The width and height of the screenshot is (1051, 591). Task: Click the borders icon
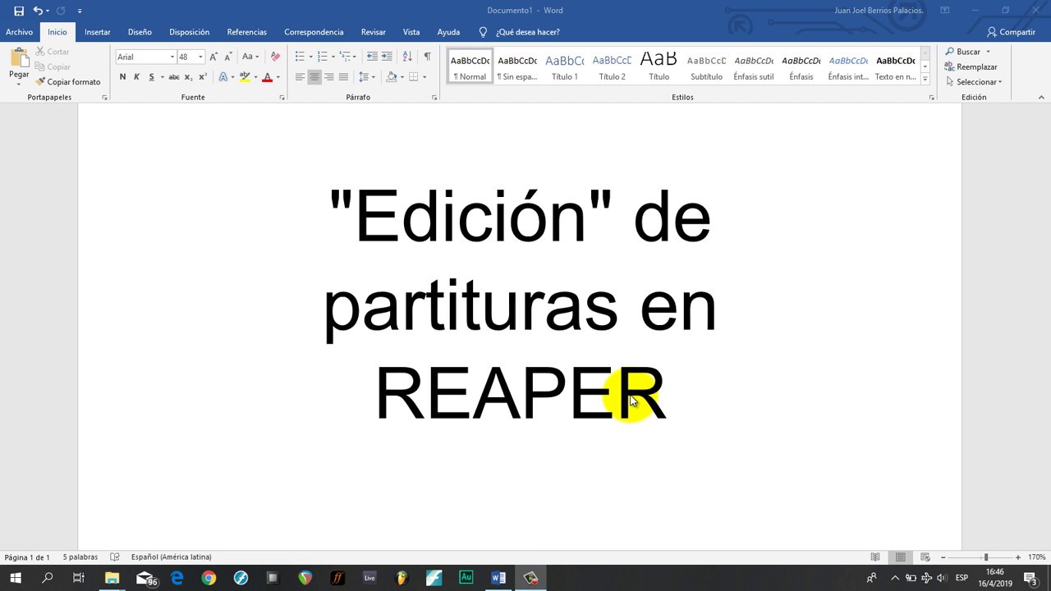pos(414,77)
